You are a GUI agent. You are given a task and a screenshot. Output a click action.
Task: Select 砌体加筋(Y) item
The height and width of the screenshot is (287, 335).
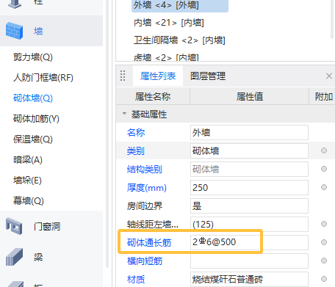pyautogui.click(x=36, y=119)
